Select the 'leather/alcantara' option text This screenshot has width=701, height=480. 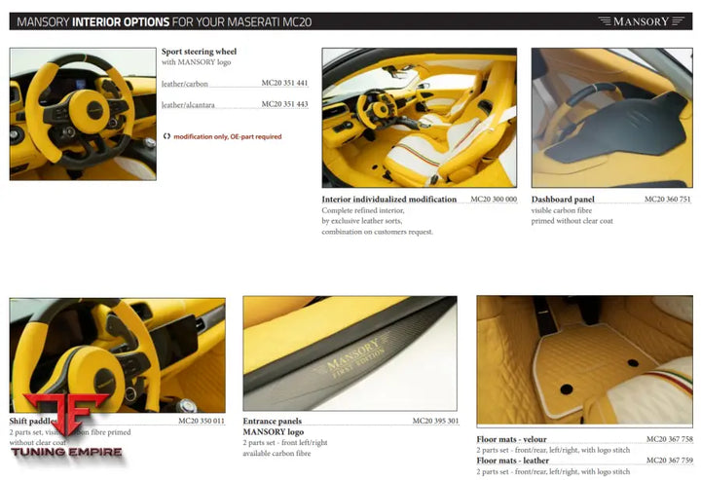coord(188,105)
